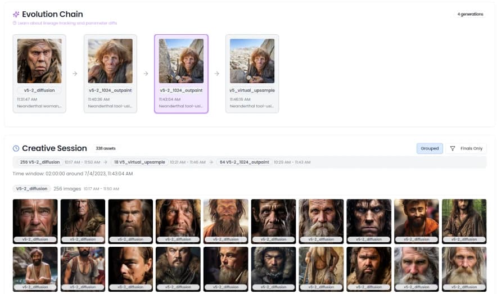Click the 11:40:36 AM timestamp
The image size is (497, 294).
[x=99, y=99]
